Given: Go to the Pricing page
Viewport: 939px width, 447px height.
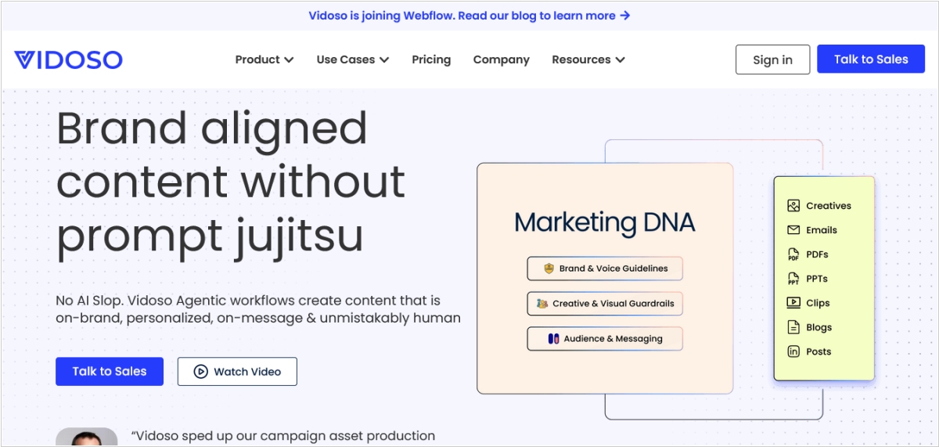Looking at the screenshot, I should pos(431,59).
